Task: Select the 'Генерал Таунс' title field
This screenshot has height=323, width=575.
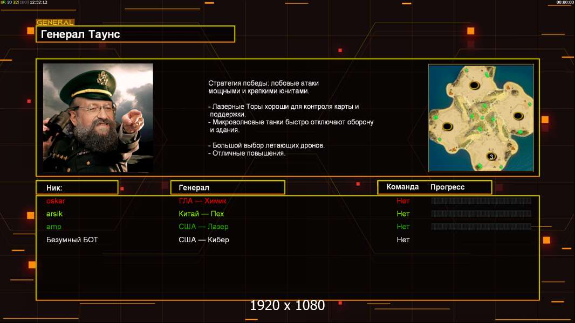Action: (135, 34)
